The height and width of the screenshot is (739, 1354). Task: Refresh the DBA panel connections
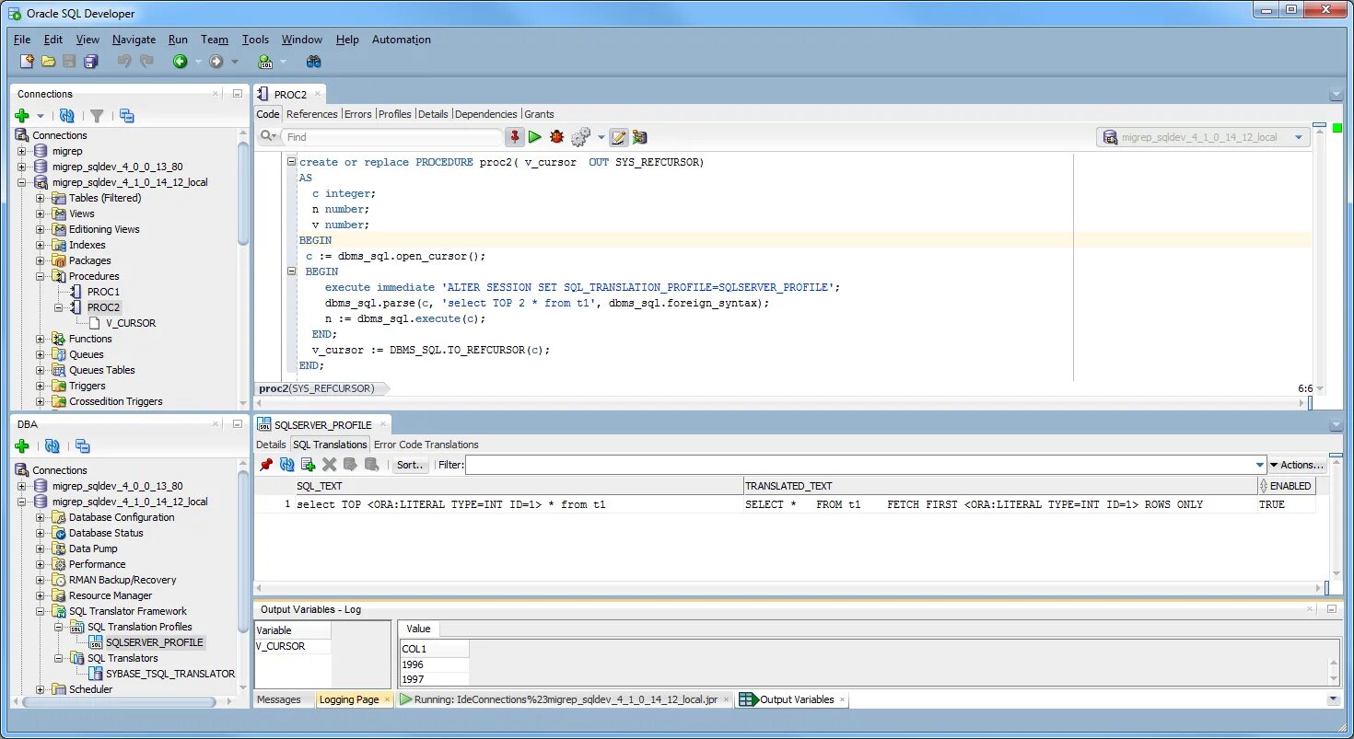tap(52, 446)
